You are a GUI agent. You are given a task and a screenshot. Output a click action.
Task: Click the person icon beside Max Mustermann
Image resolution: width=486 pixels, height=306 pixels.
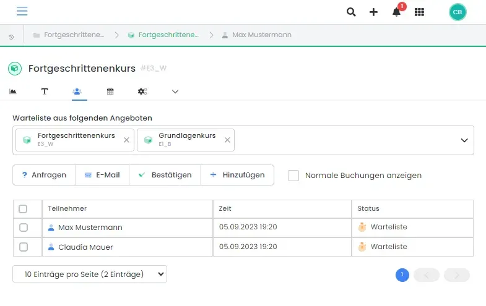(x=51, y=227)
